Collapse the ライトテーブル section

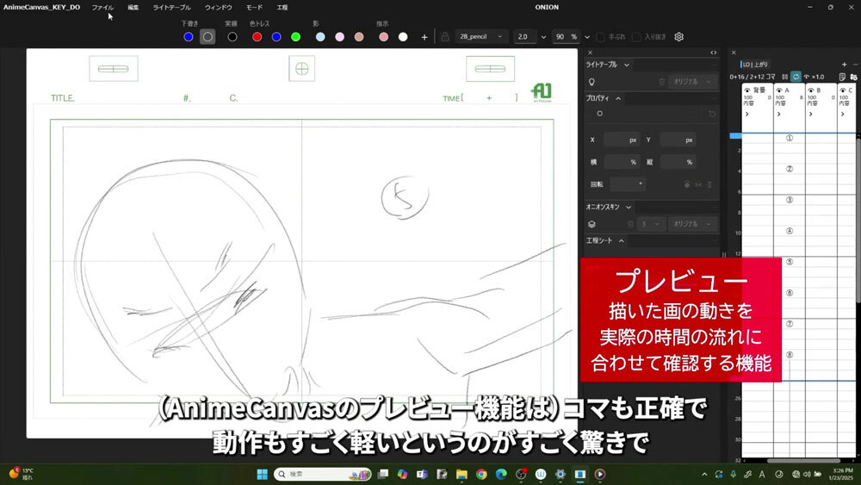click(x=627, y=65)
